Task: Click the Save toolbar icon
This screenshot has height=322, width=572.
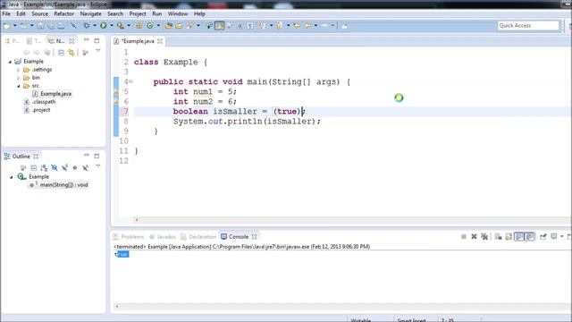Action: [40, 26]
